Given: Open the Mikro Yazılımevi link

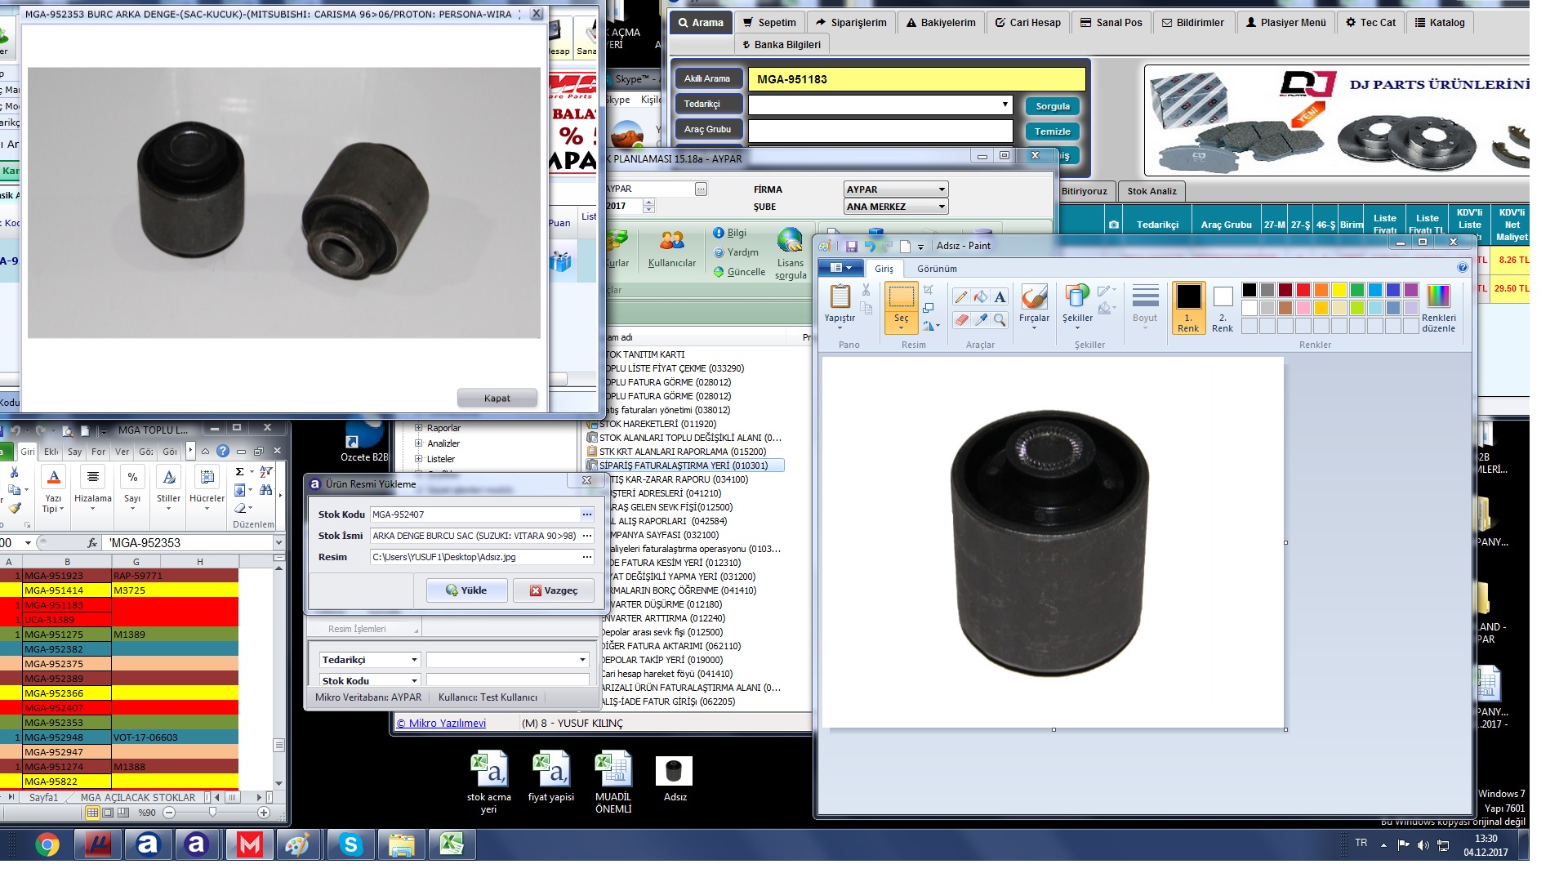Looking at the screenshot, I should tap(441, 724).
